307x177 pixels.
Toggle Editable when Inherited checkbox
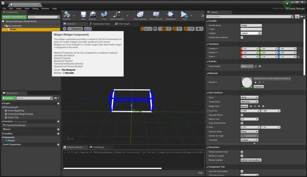point(242,37)
